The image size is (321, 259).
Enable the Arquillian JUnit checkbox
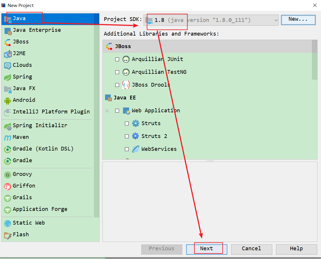tap(117, 59)
